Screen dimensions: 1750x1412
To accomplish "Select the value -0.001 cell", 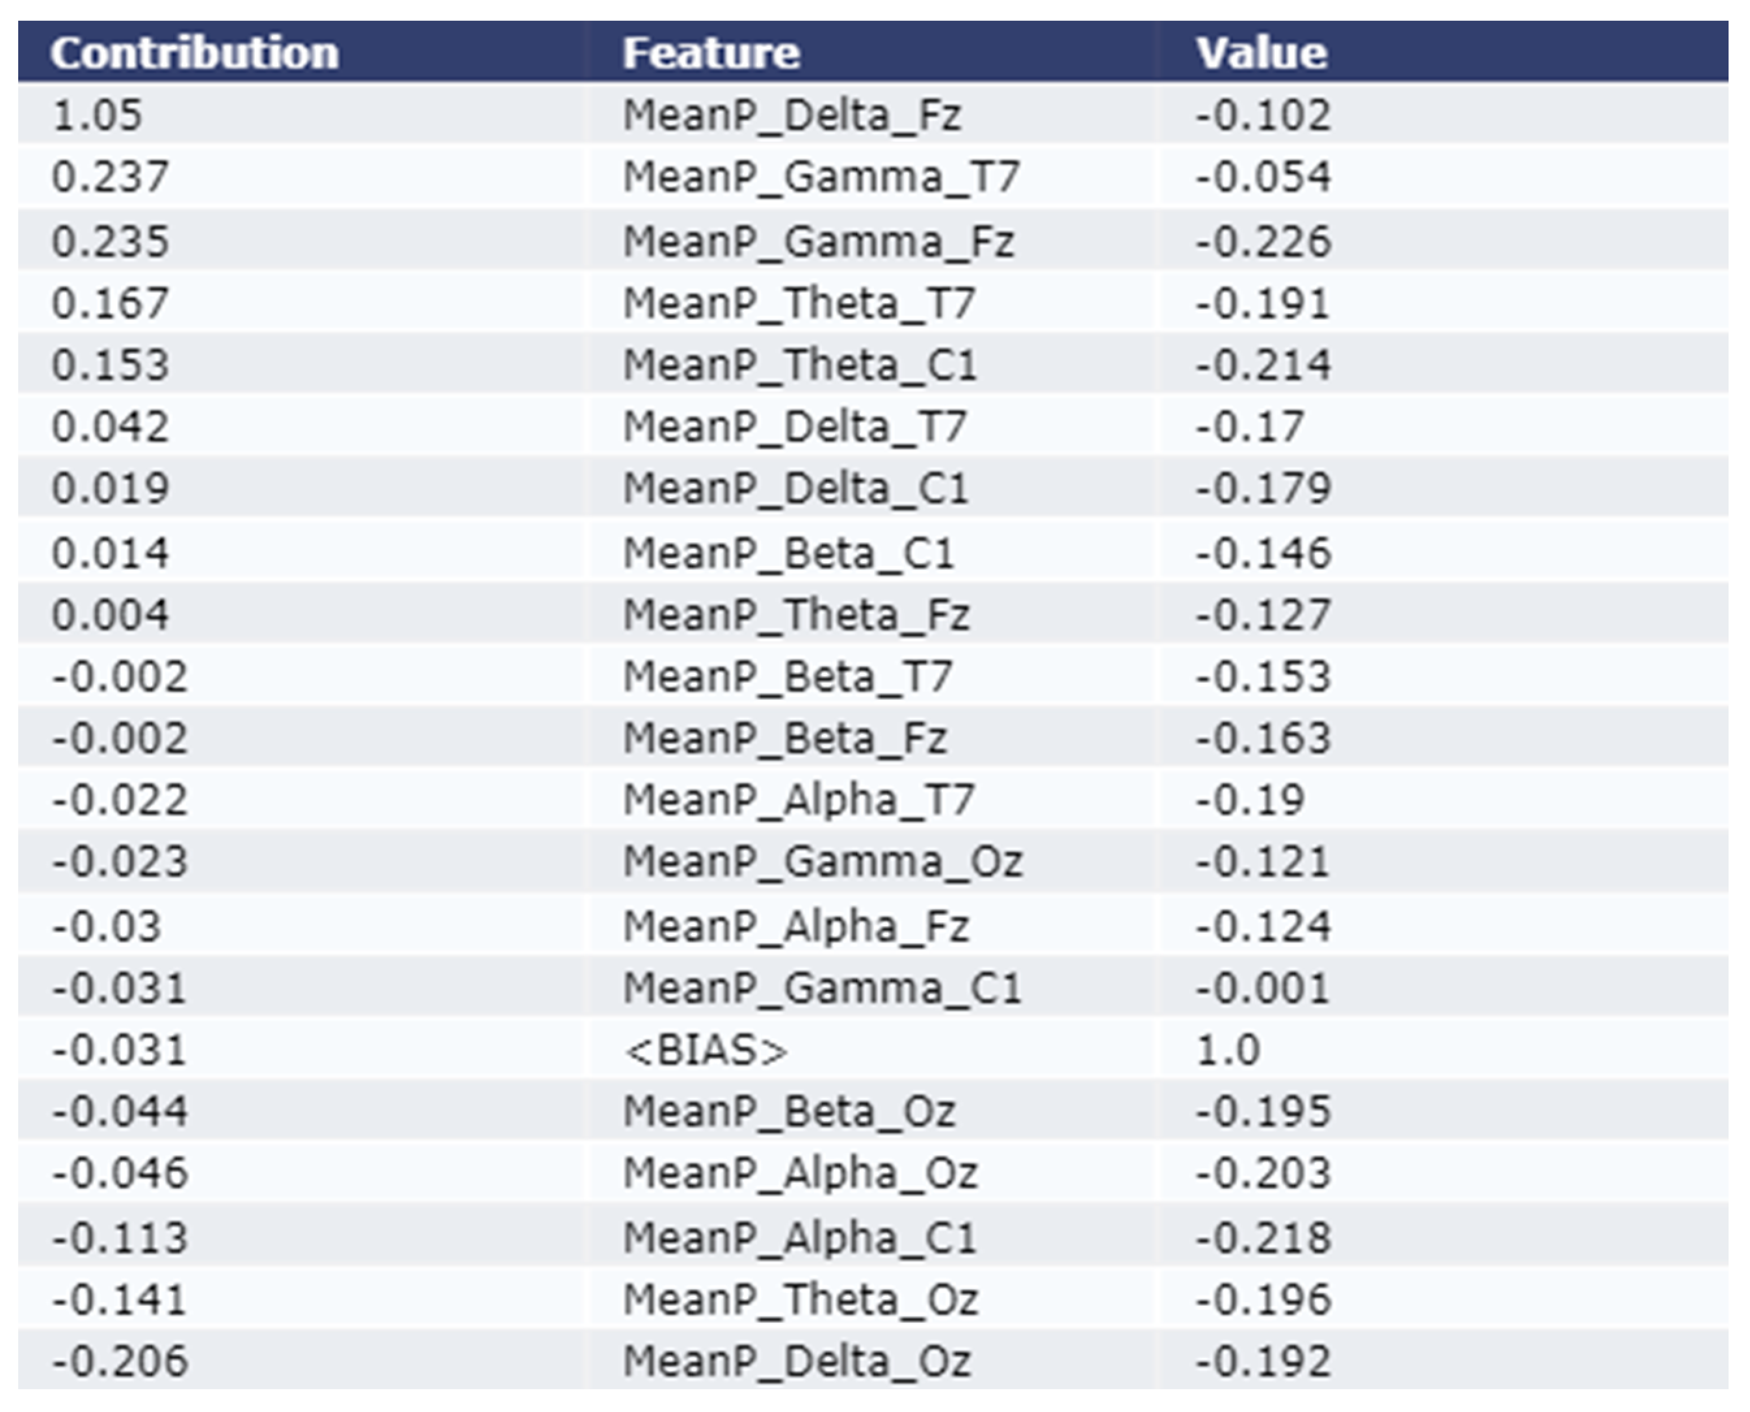I will [x=1262, y=988].
